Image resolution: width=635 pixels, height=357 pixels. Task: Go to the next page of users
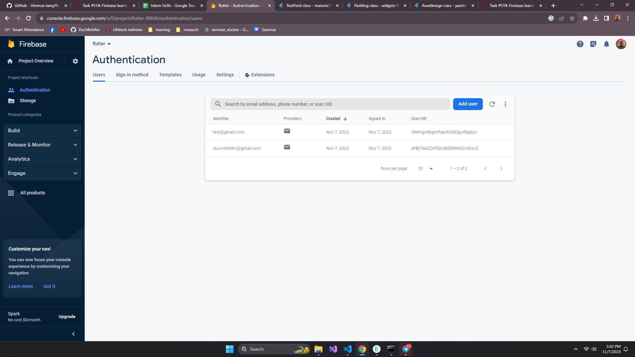click(501, 169)
